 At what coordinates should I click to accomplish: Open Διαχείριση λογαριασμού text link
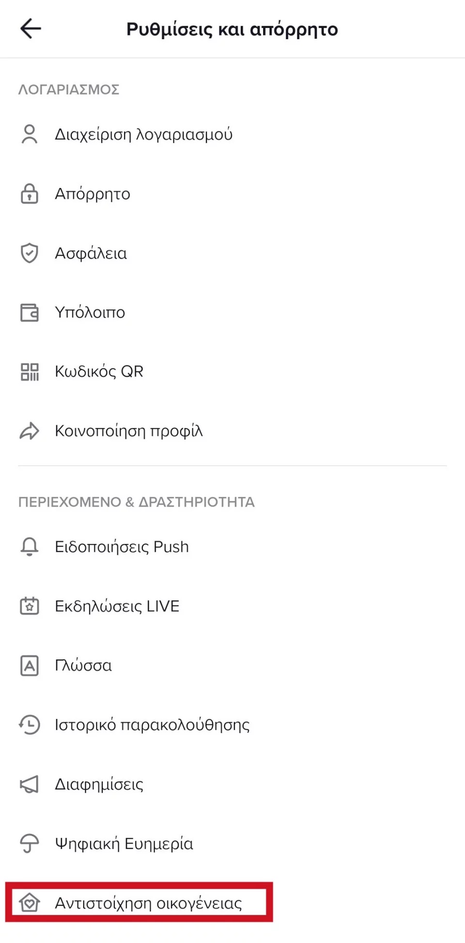coord(143,134)
